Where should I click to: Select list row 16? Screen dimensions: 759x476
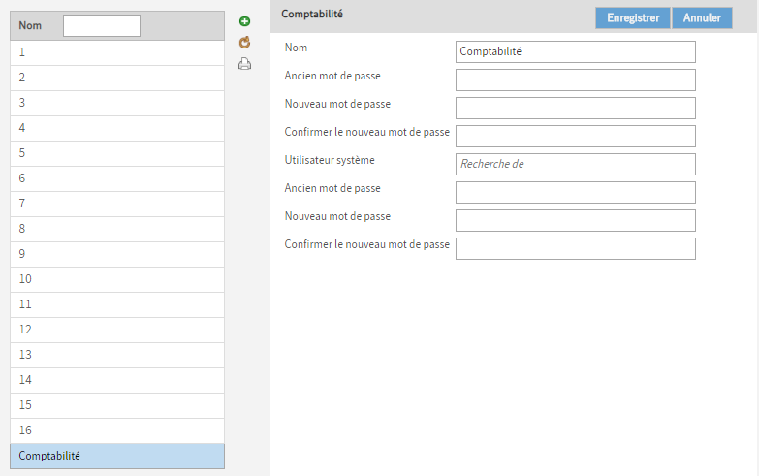click(x=117, y=430)
